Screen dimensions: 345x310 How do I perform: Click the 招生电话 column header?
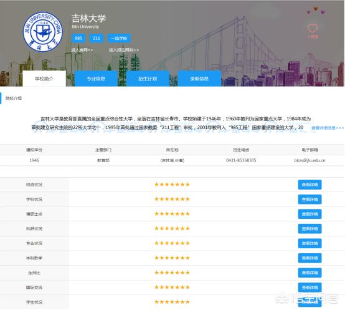tap(241, 150)
